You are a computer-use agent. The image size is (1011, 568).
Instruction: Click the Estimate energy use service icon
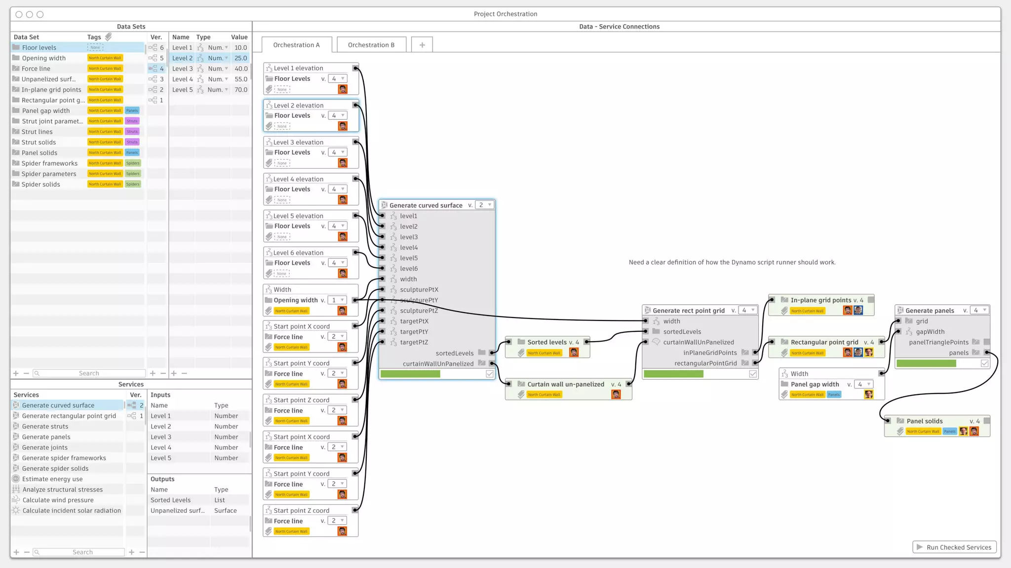(16, 479)
